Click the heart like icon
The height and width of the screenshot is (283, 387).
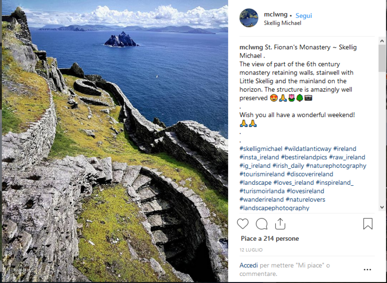pyautogui.click(x=243, y=224)
